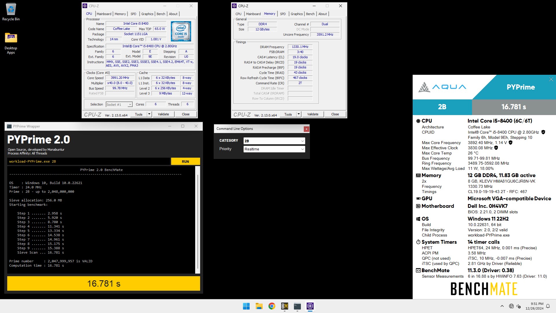
Task: Click the Max Core Frequency verified badge
Action: [511, 143]
